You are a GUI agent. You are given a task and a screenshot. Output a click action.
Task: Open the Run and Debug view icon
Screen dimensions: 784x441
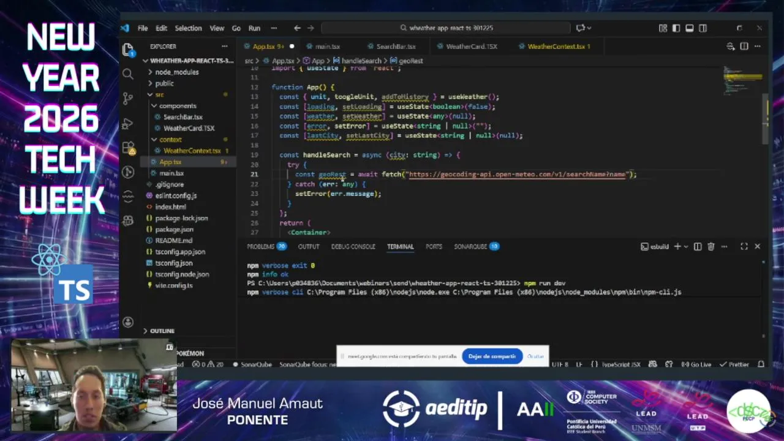coord(128,123)
